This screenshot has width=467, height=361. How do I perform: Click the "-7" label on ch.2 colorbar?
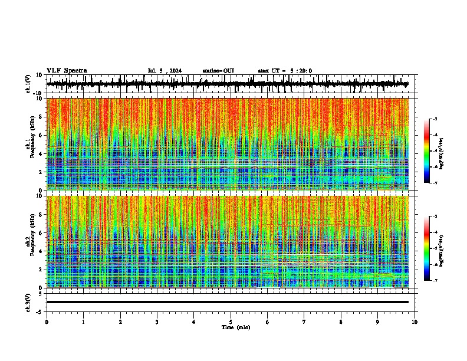tap(435, 281)
